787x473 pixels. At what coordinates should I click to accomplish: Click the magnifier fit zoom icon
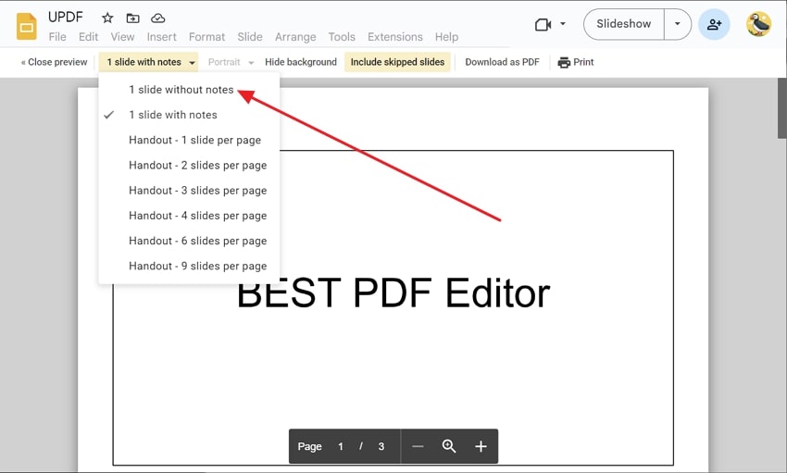(449, 446)
